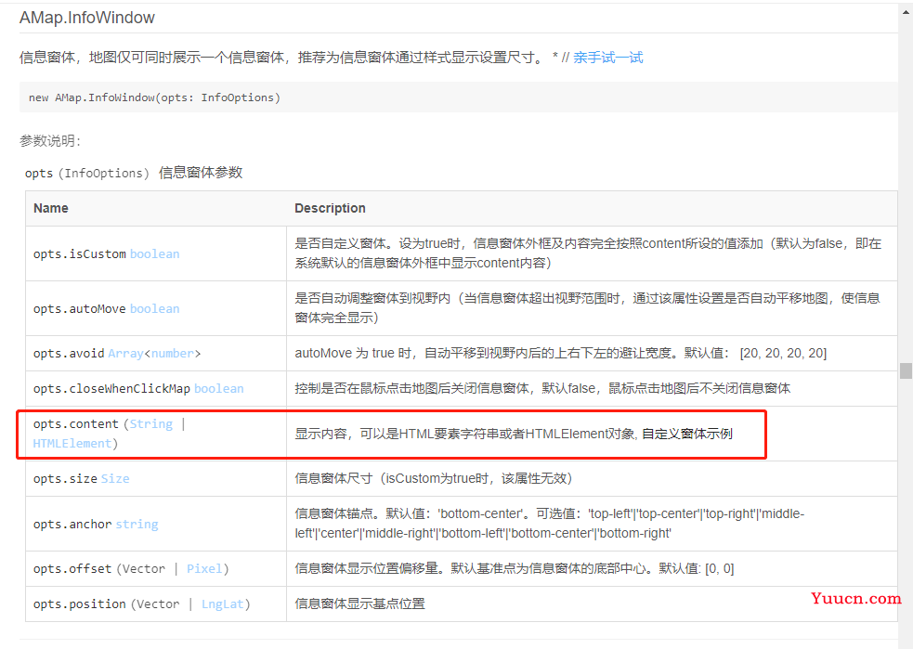Click the opts.avoid parameter name
The width and height of the screenshot is (913, 649).
pyautogui.click(x=69, y=354)
